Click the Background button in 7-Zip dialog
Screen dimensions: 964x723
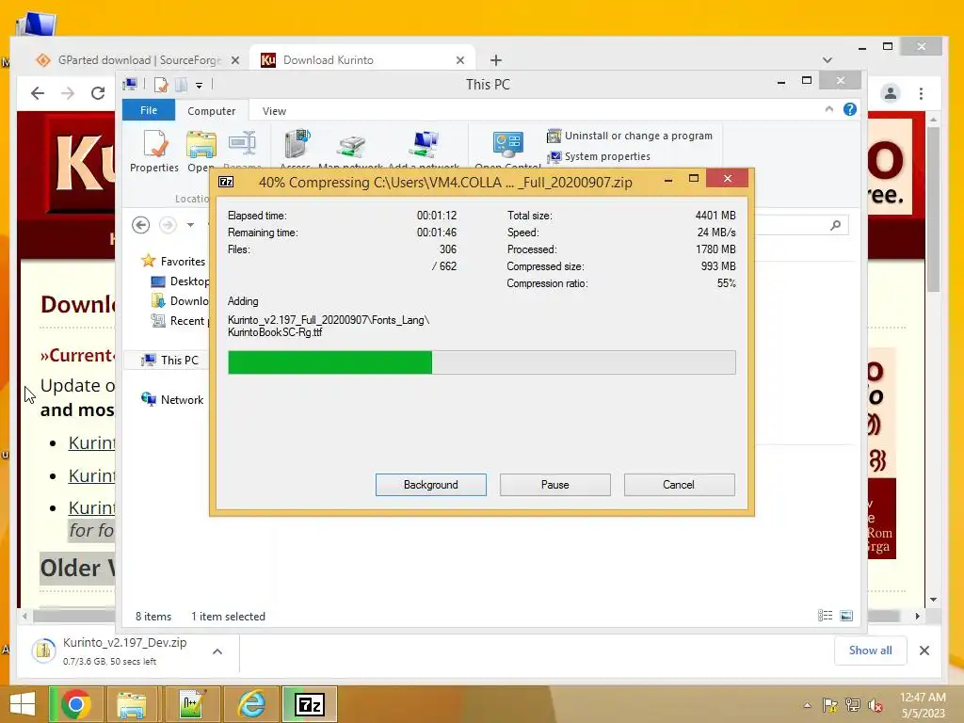(x=430, y=485)
